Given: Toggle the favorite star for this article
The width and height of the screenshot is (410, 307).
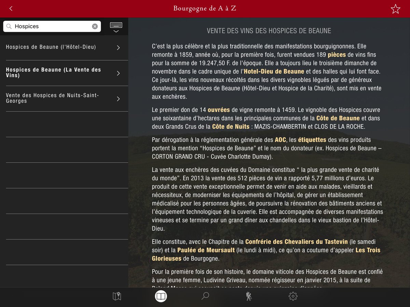Looking at the screenshot, I should (x=395, y=9).
